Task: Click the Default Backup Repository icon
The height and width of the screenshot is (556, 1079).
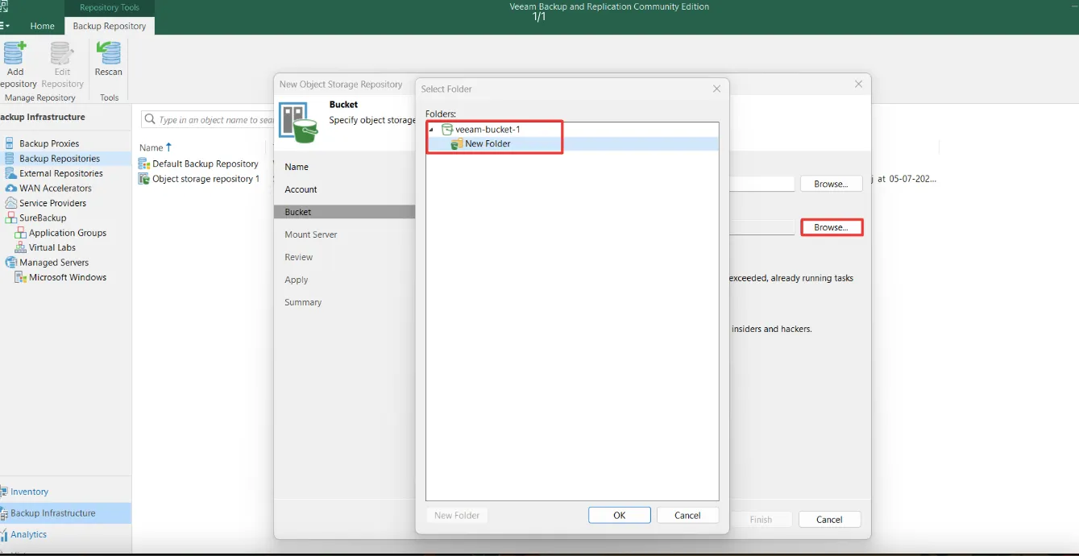Action: 144,164
